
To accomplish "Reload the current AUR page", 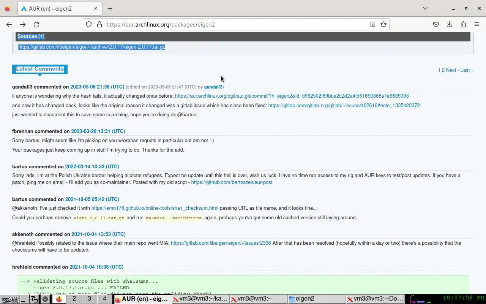I will 36,24.
